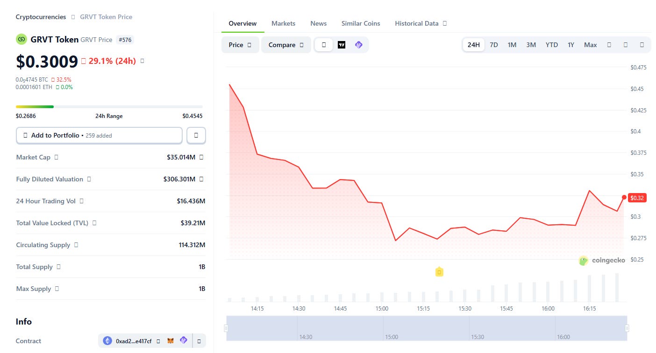This screenshot has width=656, height=353.
Task: Open the Cryptocurrencies breadcrumb link
Action: [x=41, y=17]
